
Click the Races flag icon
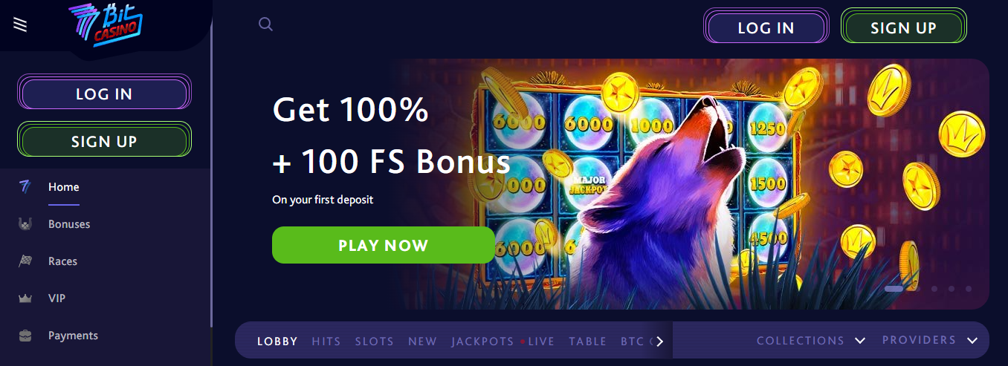(x=25, y=261)
